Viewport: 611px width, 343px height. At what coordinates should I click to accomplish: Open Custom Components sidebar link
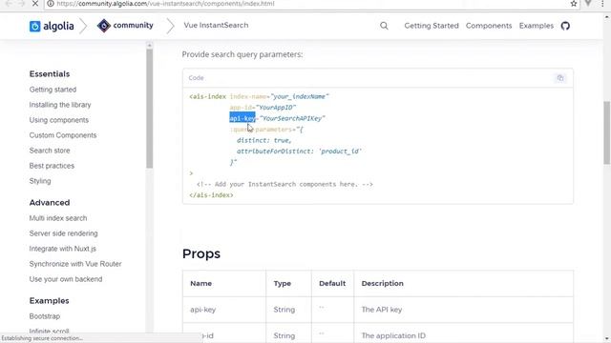pos(63,135)
